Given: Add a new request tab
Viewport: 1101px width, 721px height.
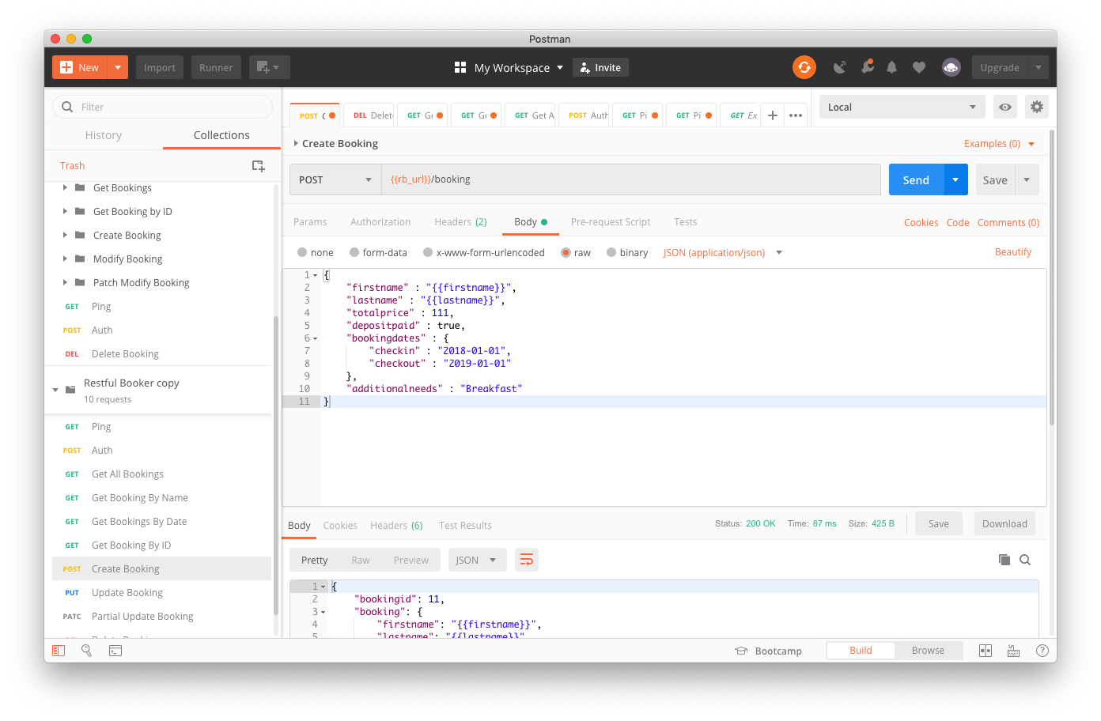Looking at the screenshot, I should 773,115.
